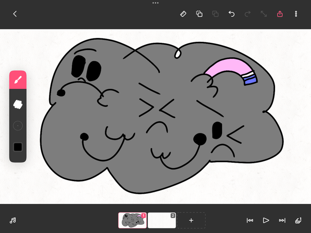Skip to the last frame

tap(282, 220)
